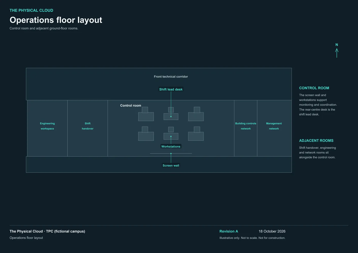Click the "Revision A" footer text
This screenshot has height=253, width=358.
point(229,231)
